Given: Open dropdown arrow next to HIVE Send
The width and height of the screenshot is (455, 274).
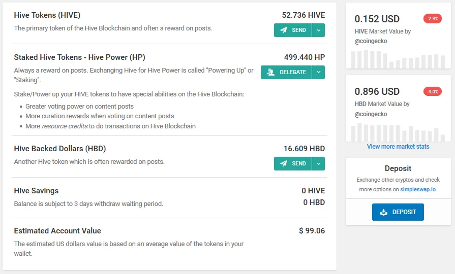Looking at the screenshot, I should pyautogui.click(x=319, y=30).
